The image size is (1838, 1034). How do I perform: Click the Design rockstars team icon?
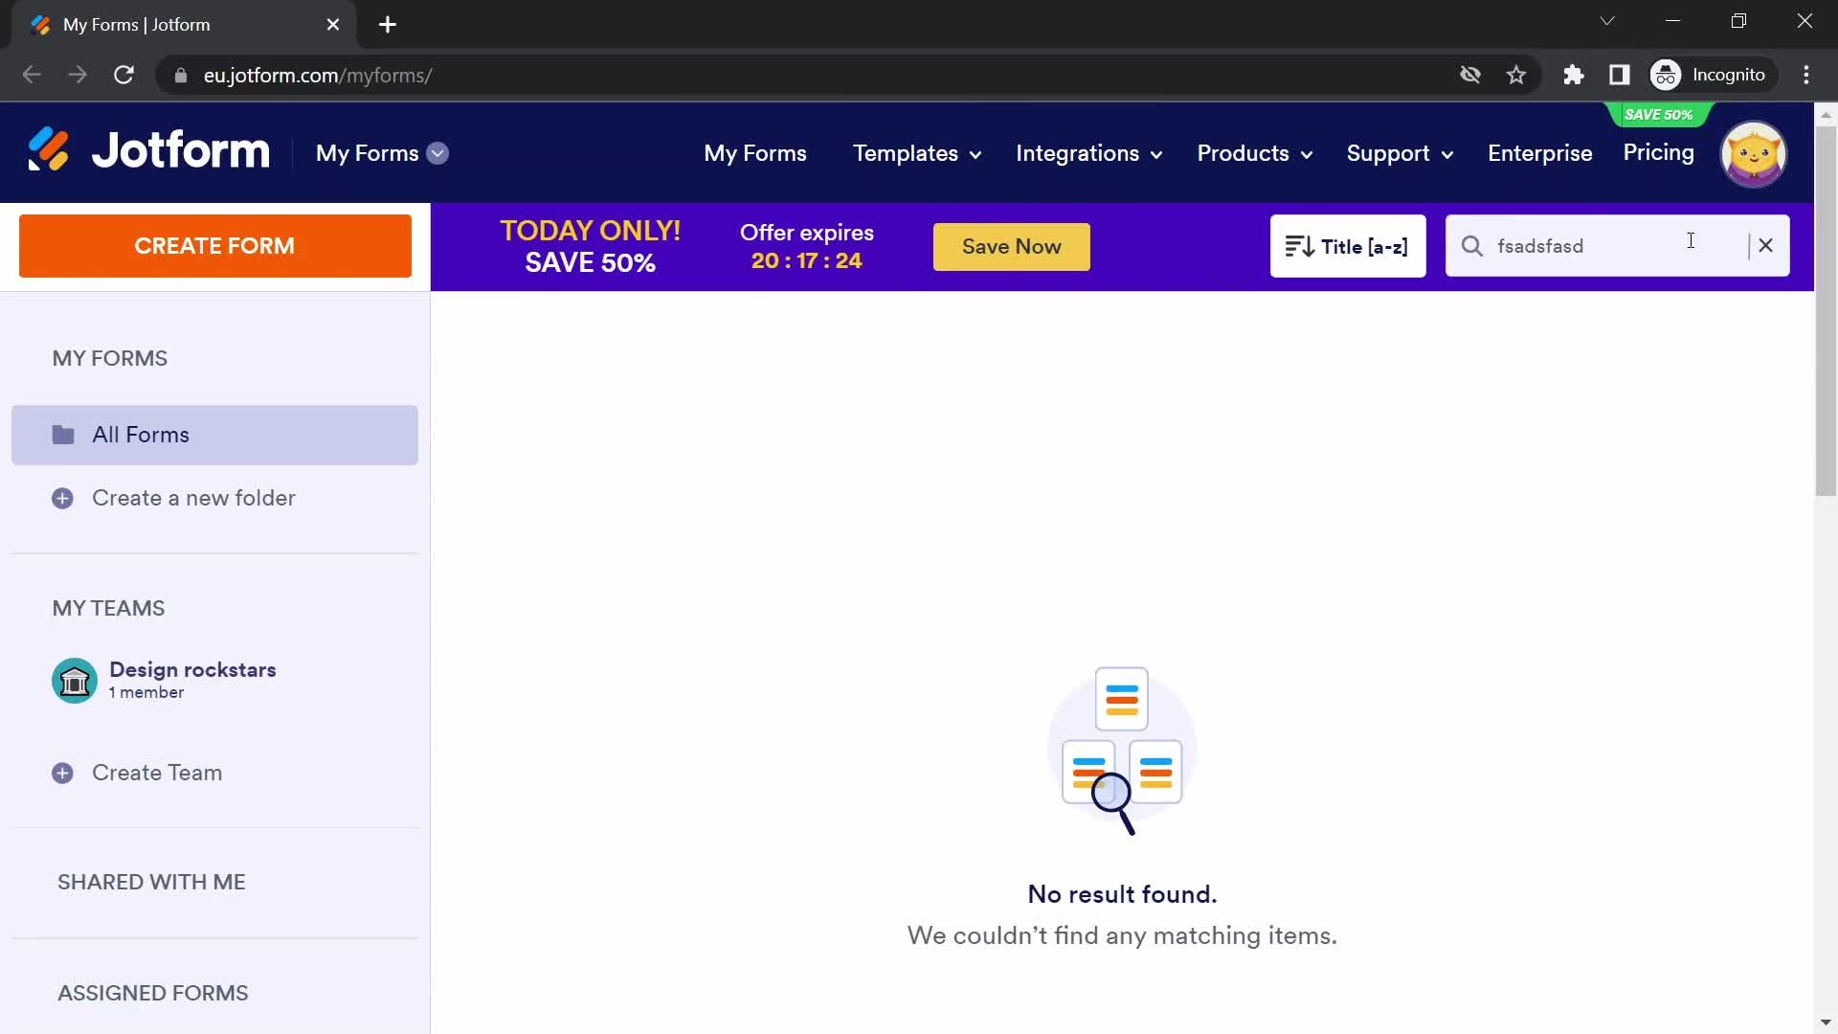(x=75, y=679)
